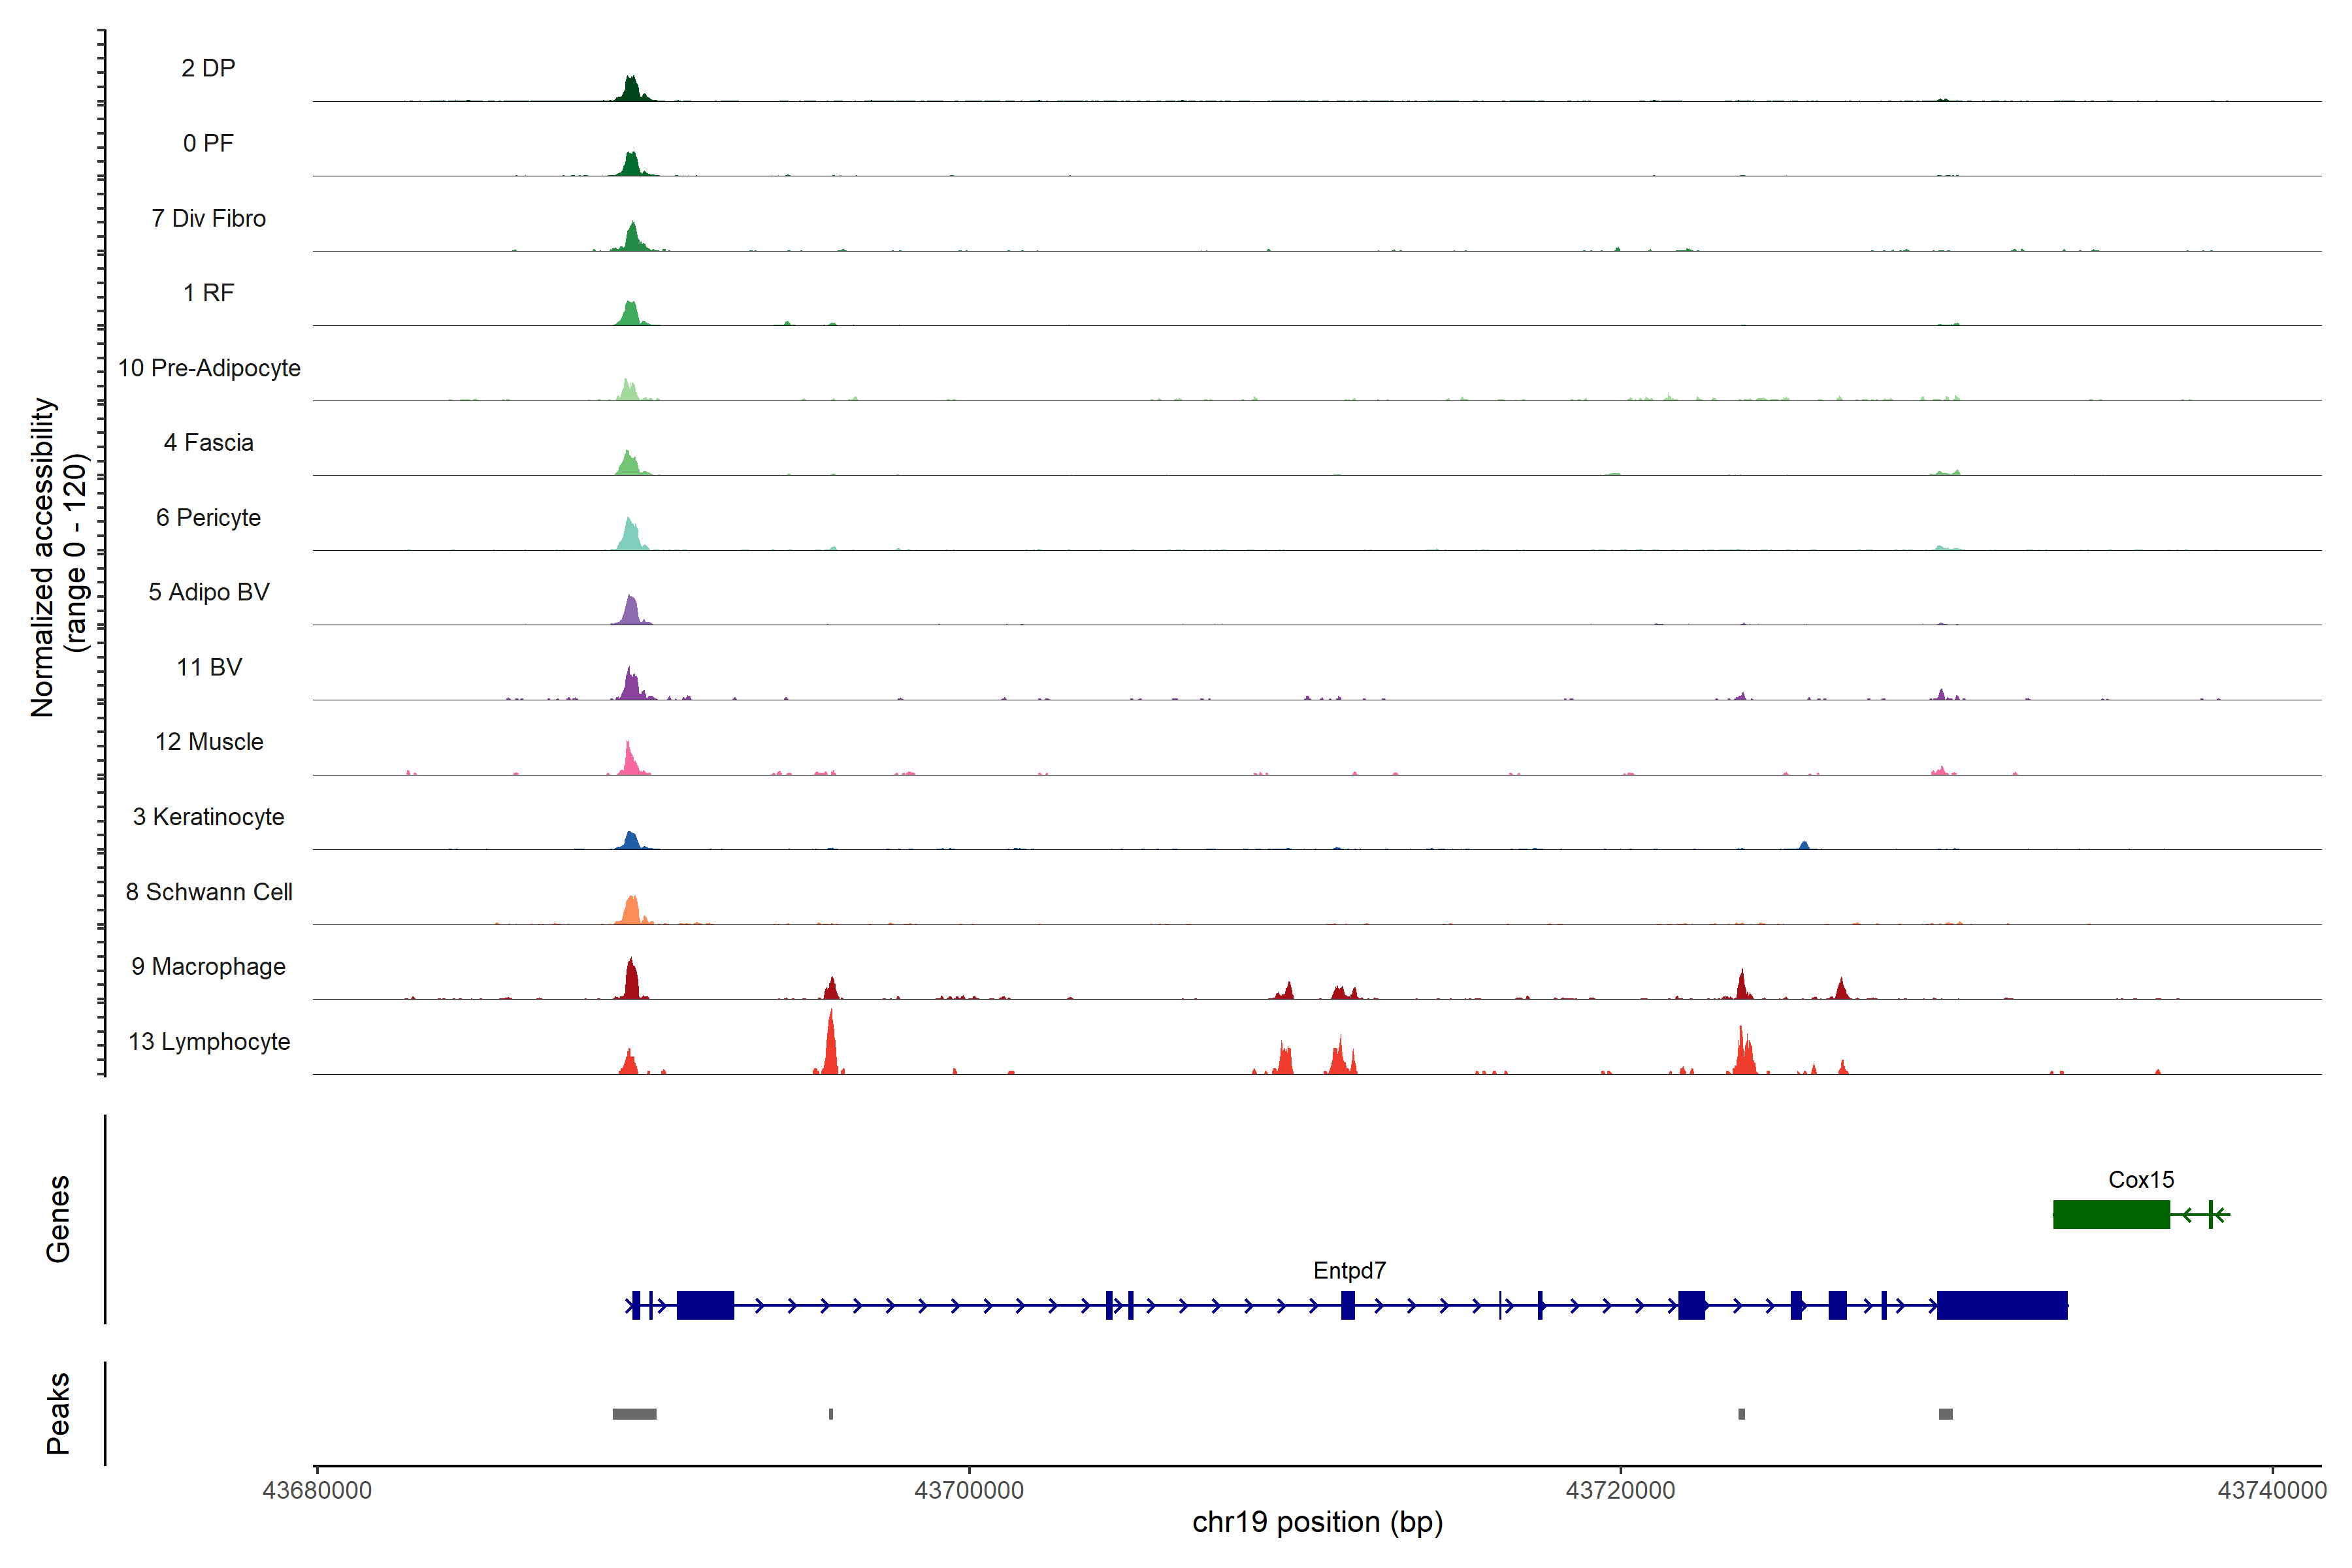
Task: Click the blue Keratinocyte main peak
Action: [630, 841]
